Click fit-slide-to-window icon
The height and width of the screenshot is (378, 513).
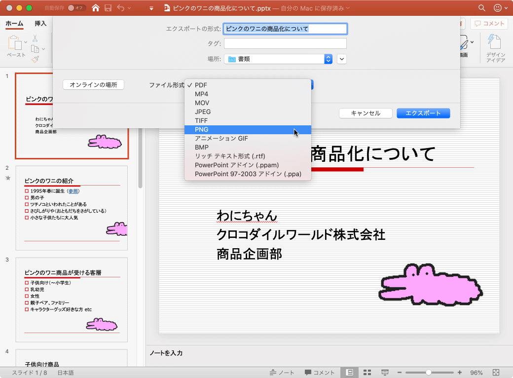click(x=496, y=372)
